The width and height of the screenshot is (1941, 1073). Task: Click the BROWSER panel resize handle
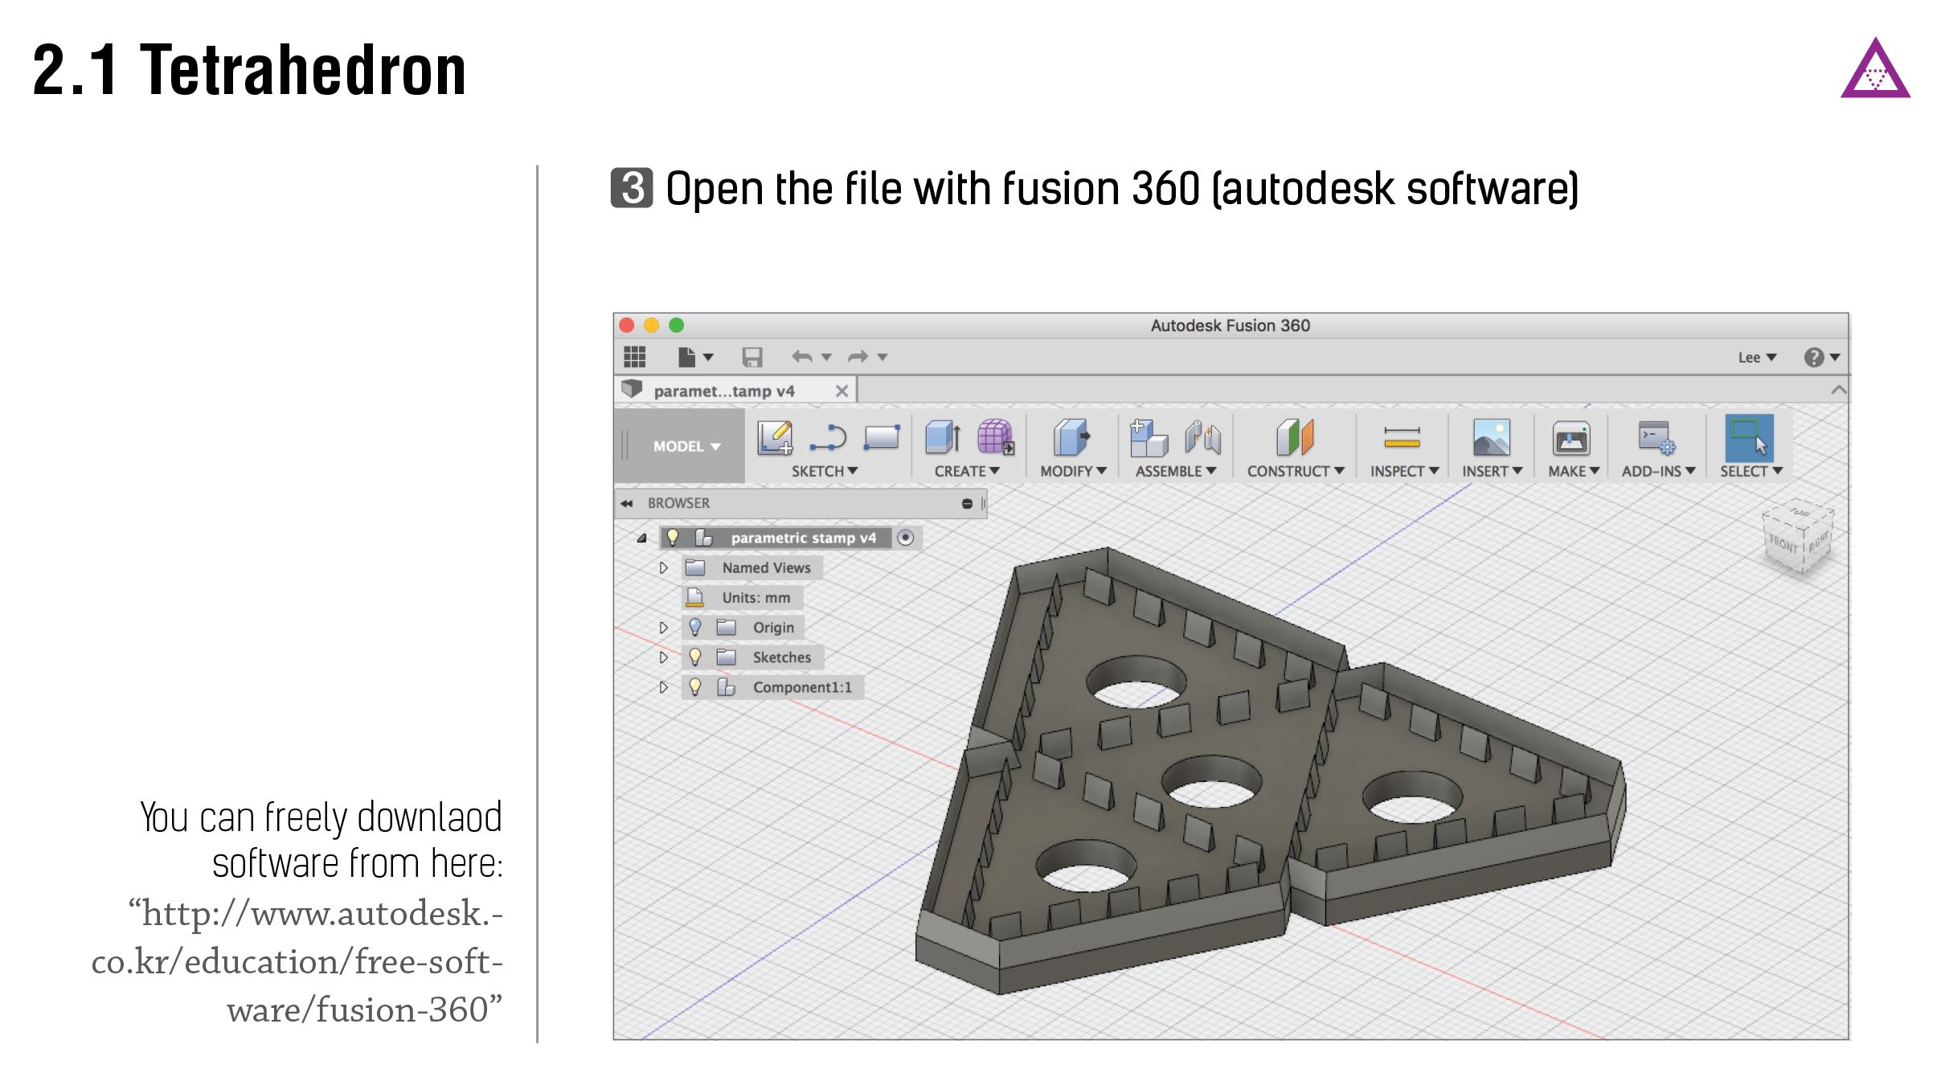click(x=983, y=503)
